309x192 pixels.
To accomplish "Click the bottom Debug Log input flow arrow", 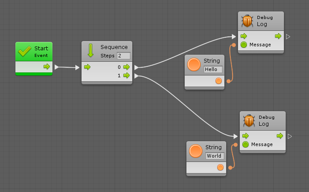I will coord(246,136).
